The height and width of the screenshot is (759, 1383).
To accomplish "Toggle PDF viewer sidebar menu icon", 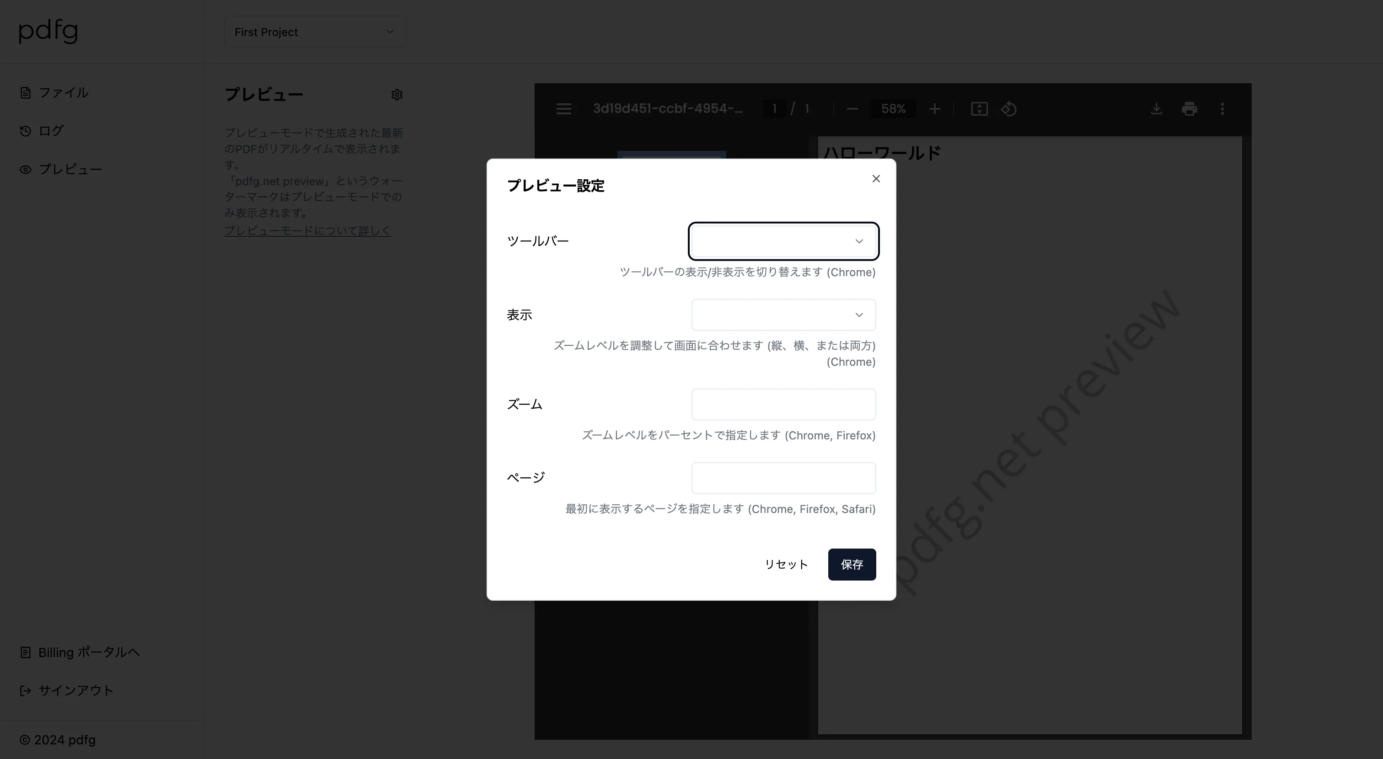I will pyautogui.click(x=563, y=109).
